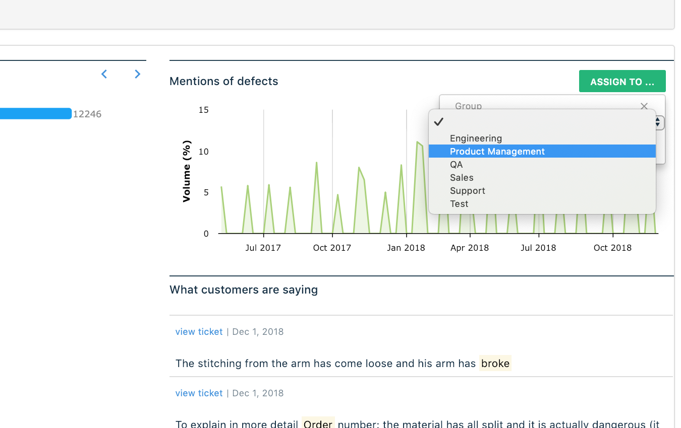Click the highlighted word "Order"
The image size is (681, 428).
(318, 423)
